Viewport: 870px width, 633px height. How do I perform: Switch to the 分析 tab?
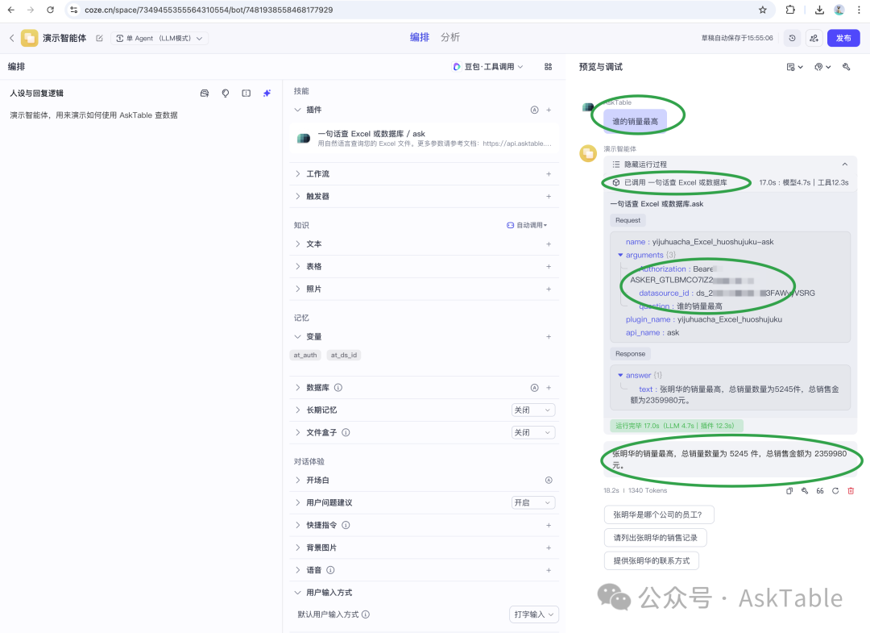[450, 37]
